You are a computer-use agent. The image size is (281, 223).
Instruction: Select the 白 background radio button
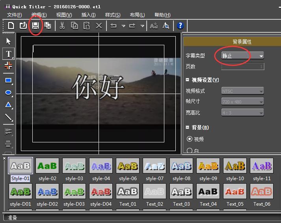(x=190, y=151)
